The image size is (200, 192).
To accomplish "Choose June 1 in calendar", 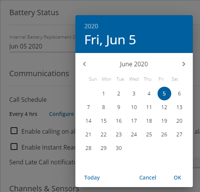I will point(103,94).
